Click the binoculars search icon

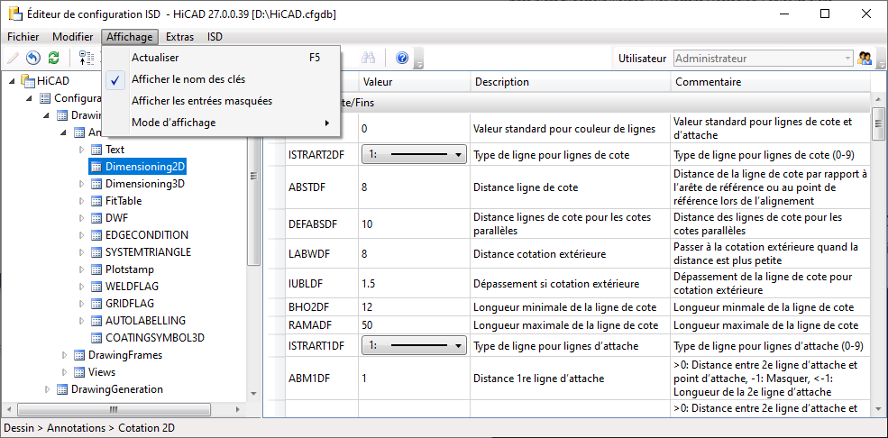[x=368, y=59]
